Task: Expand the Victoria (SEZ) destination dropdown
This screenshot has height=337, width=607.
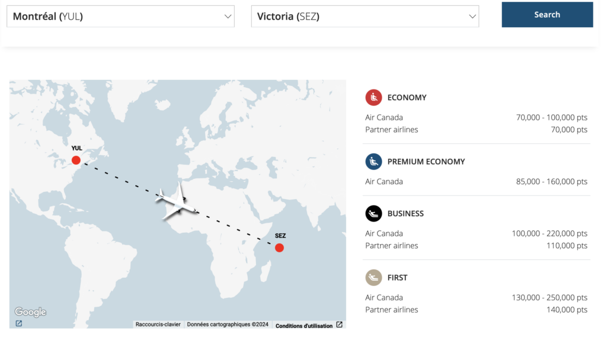Action: [x=365, y=17]
